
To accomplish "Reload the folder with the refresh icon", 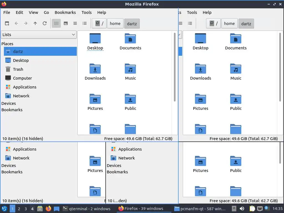I will (45, 23).
